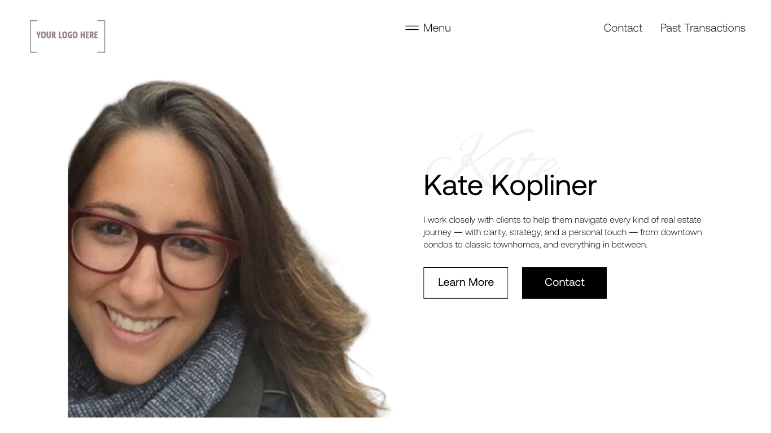Select Kate's portrait photo
The width and height of the screenshot is (771, 433).
[x=229, y=248]
